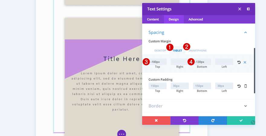Switch to the Advanced tab
The width and height of the screenshot is (266, 136).
(x=196, y=19)
